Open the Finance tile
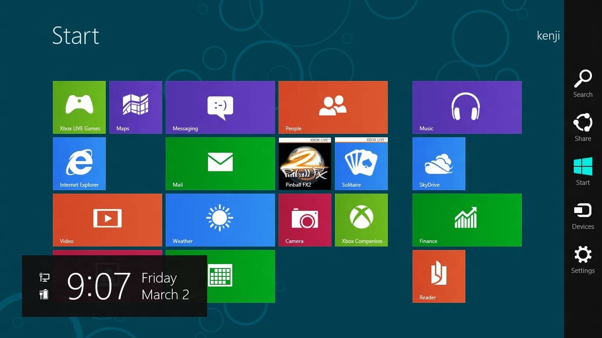 [x=467, y=220]
